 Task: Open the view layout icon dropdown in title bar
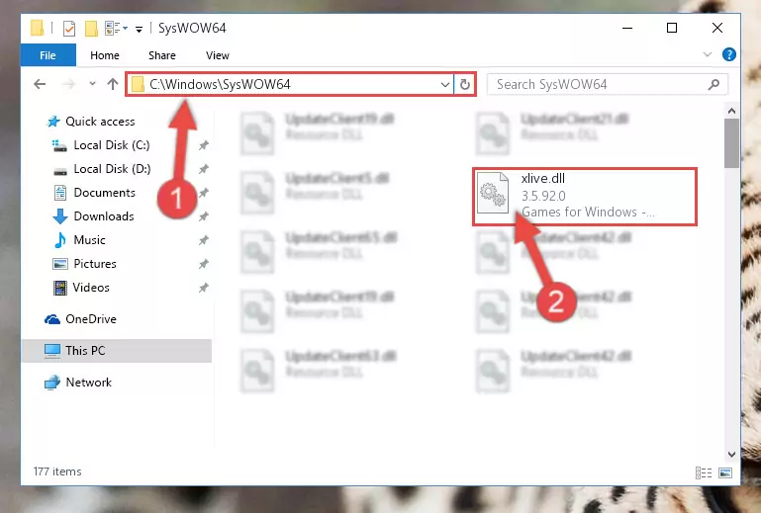116,28
